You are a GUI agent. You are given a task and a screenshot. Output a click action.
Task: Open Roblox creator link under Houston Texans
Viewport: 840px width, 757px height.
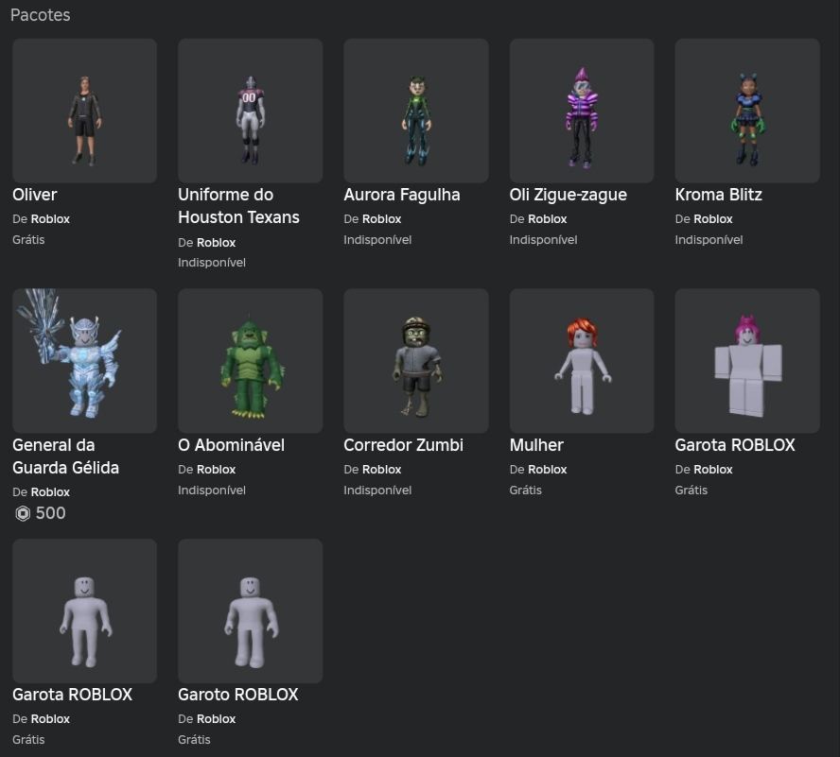point(216,243)
